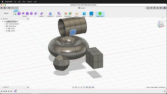Click the Save icon in top bar
167x94 pixels.
[9, 8]
